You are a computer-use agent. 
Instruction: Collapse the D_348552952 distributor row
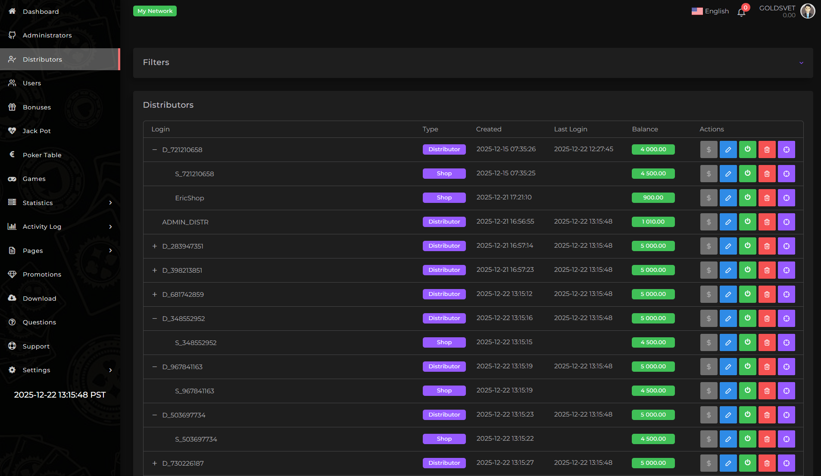pos(155,318)
